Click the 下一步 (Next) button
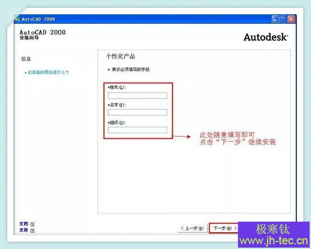Screen dimensions: 311x249 223,228
